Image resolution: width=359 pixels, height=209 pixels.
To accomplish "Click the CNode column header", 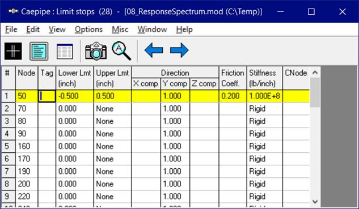I will point(296,78).
